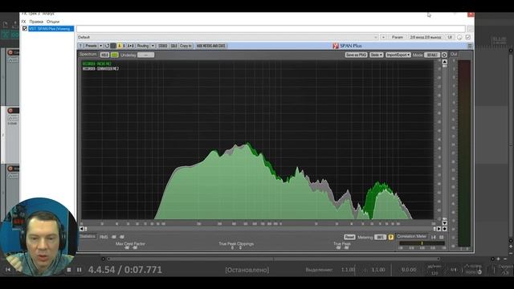Click the Param button
514x289 pixels.
click(398, 38)
